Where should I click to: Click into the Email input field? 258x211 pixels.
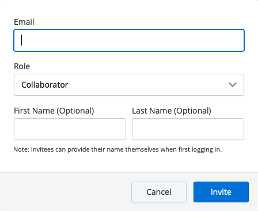click(x=129, y=40)
